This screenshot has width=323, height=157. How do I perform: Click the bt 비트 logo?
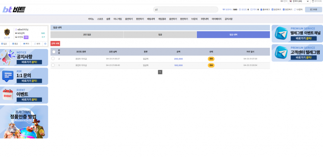pos(14,10)
